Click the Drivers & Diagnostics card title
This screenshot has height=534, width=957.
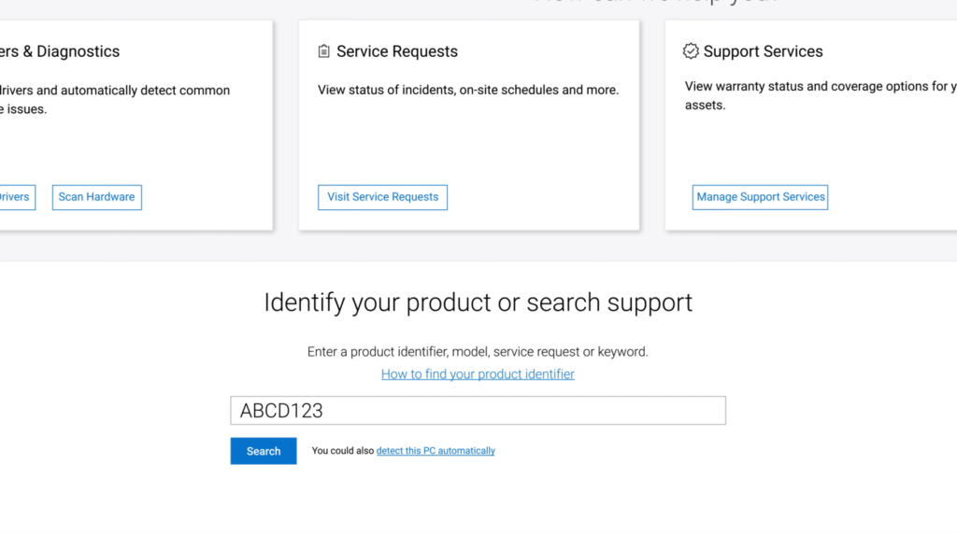60,51
